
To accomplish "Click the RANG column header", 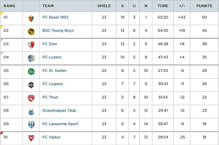I will 9,6.
